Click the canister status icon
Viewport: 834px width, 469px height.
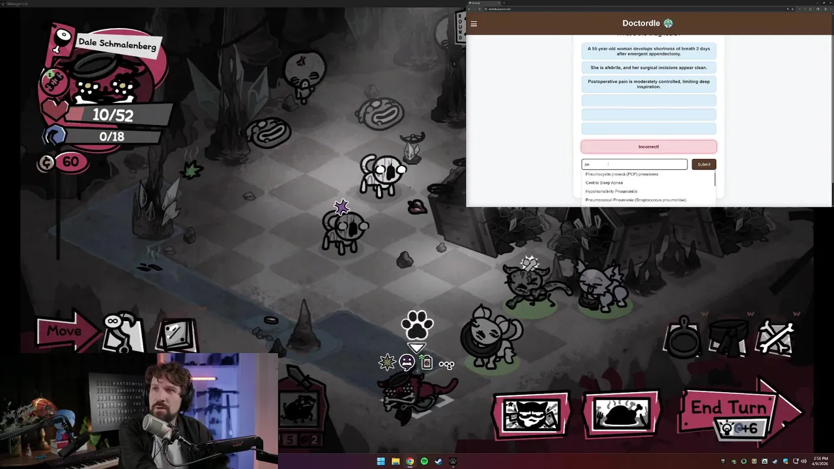tap(425, 362)
